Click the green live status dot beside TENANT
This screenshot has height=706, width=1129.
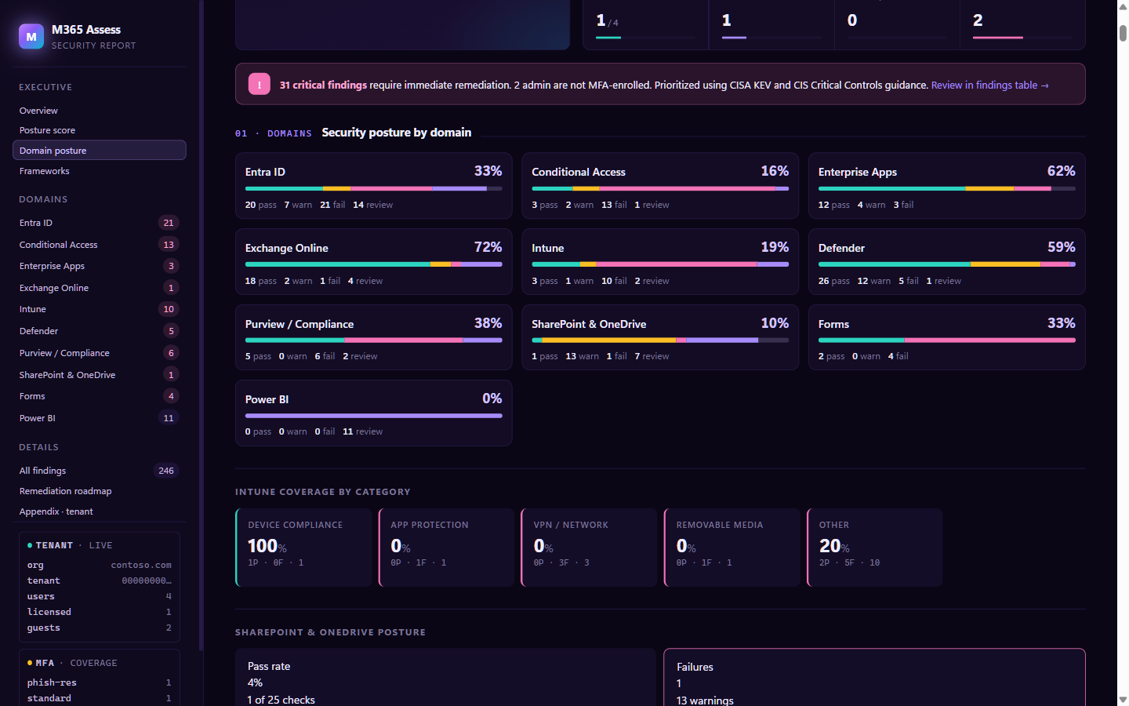click(x=30, y=544)
